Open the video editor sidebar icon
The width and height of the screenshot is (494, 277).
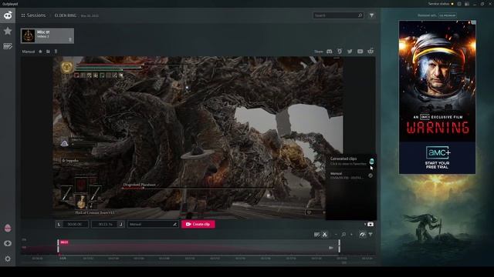tap(8, 46)
